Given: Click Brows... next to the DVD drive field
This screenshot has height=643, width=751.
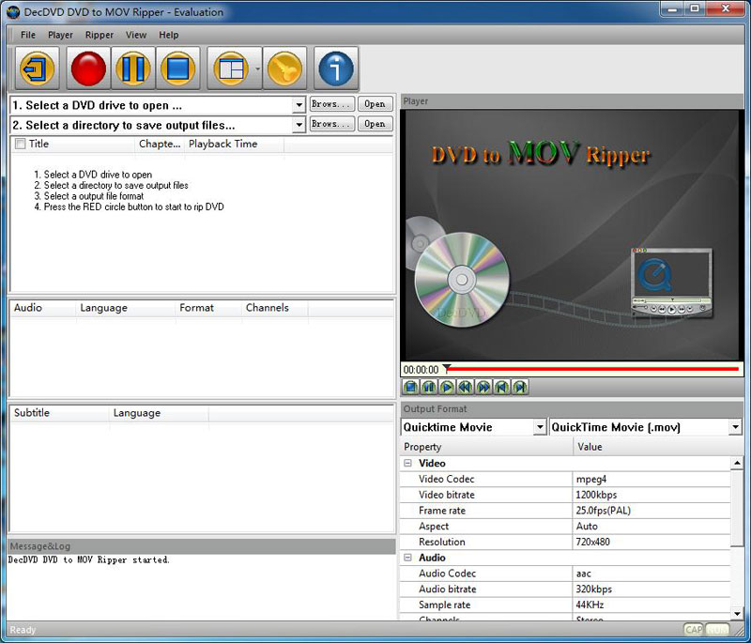Looking at the screenshot, I should point(332,104).
